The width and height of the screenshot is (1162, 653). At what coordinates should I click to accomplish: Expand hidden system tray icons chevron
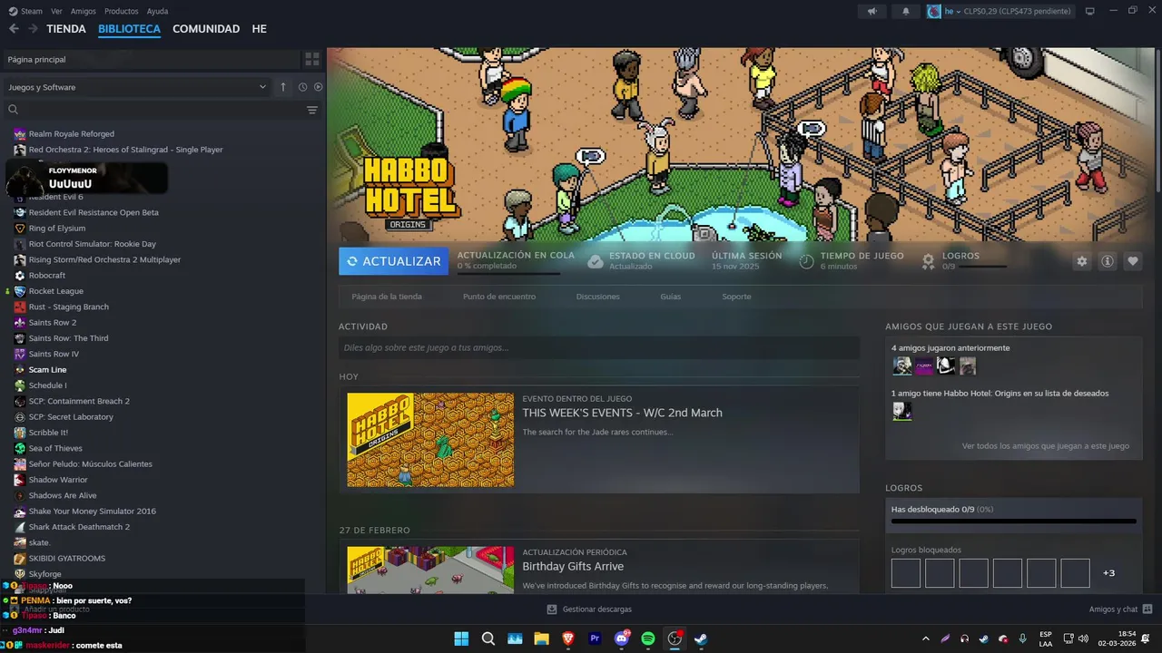point(926,638)
